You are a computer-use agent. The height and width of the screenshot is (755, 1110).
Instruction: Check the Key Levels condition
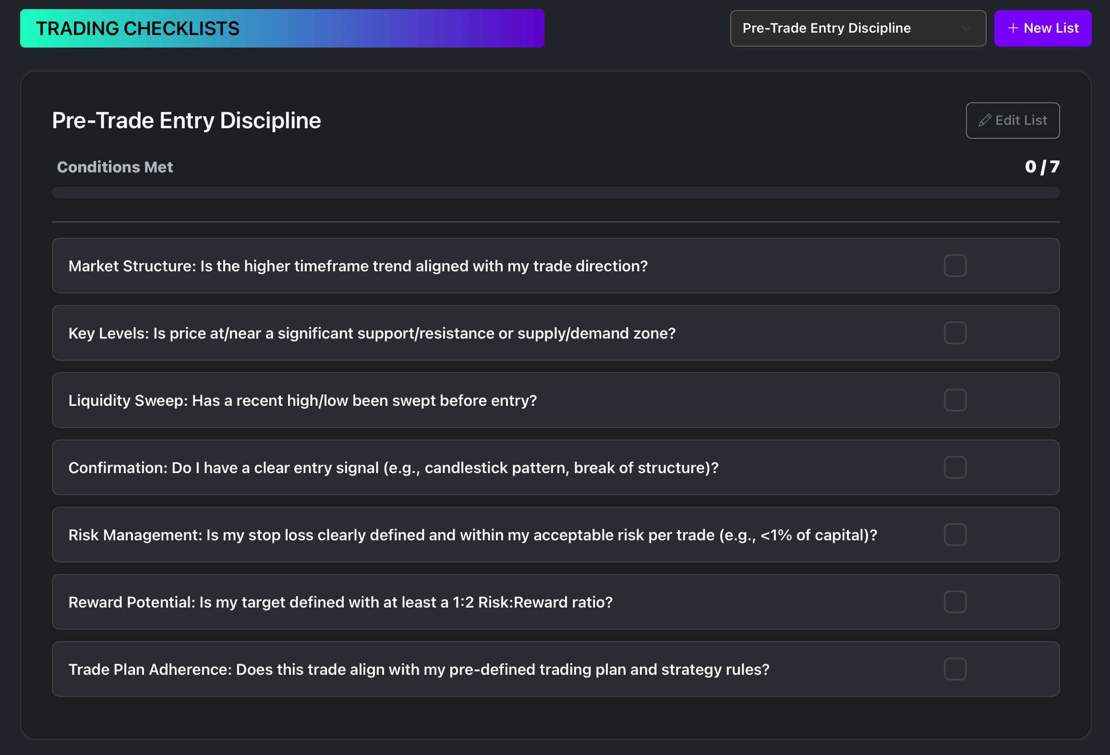coord(955,333)
